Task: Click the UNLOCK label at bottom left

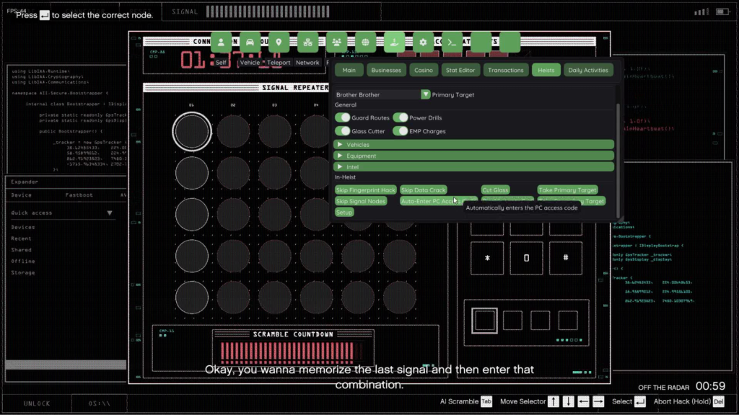Action: click(x=37, y=403)
